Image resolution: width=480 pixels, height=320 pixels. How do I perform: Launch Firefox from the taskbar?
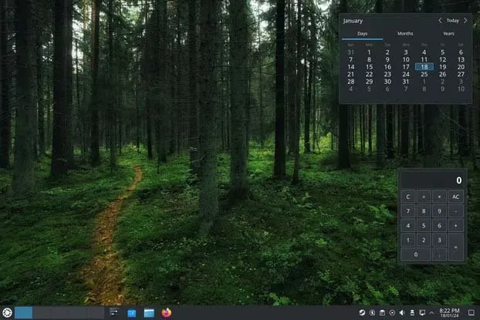[x=167, y=312]
